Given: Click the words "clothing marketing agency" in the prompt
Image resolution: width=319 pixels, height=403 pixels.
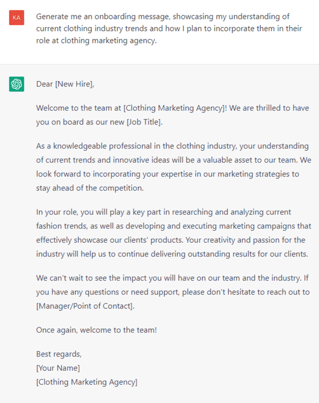Looking at the screenshot, I should tap(111, 41).
